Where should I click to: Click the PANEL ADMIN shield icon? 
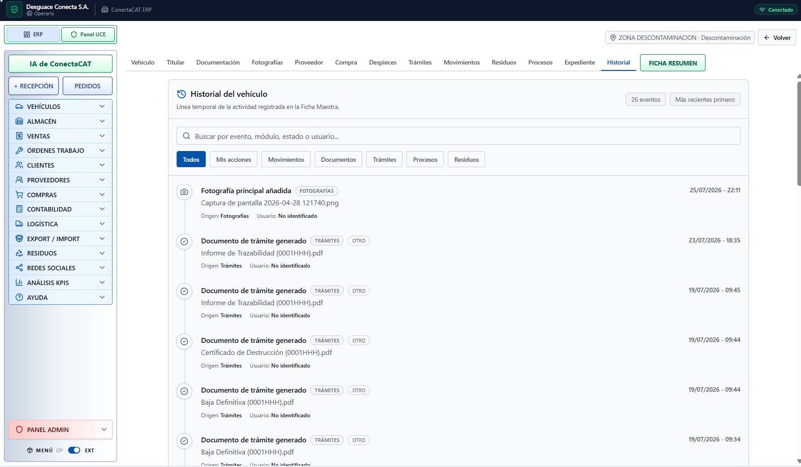(19, 430)
